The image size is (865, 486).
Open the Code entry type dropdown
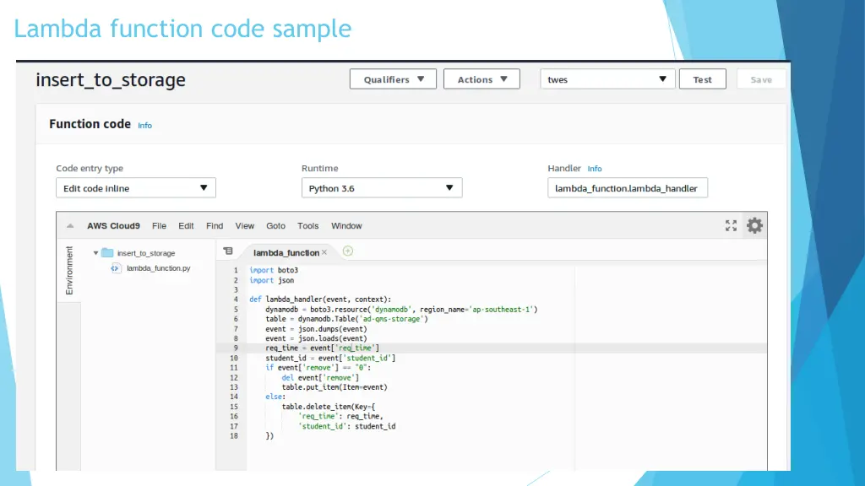tap(136, 188)
